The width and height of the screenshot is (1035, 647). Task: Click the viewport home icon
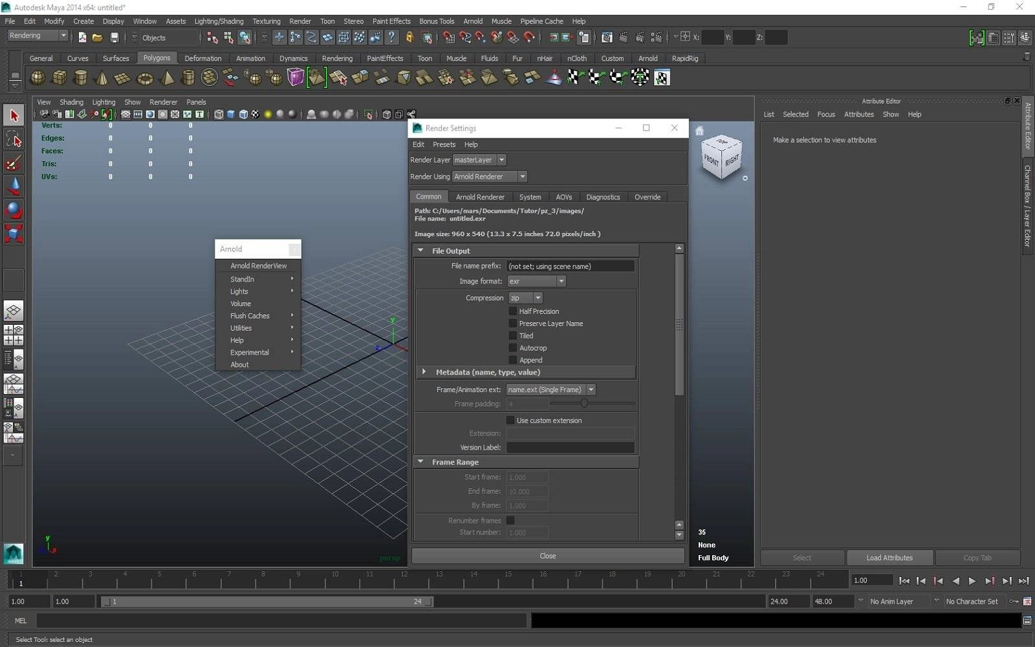tap(699, 131)
